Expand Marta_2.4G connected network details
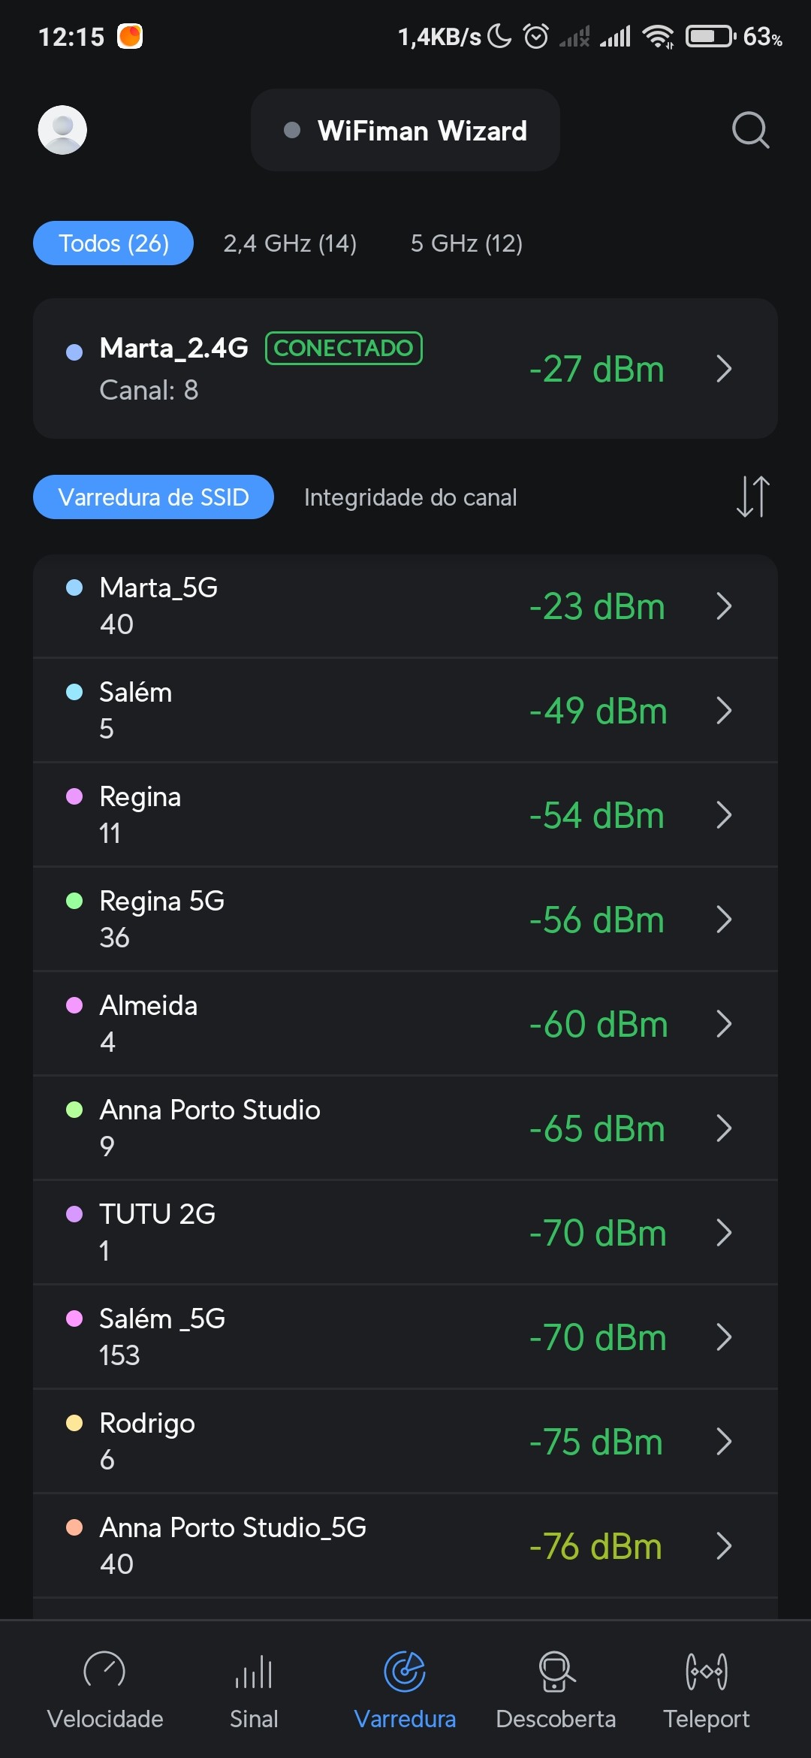The width and height of the screenshot is (811, 1758). click(724, 369)
